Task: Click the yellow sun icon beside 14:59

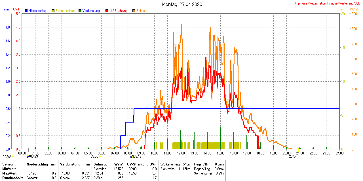Action: [12, 156]
